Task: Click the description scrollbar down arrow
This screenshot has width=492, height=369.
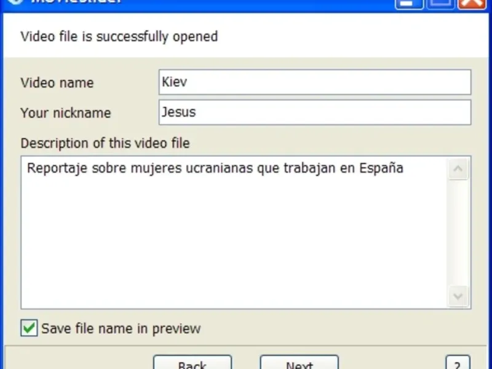Action: [x=458, y=296]
